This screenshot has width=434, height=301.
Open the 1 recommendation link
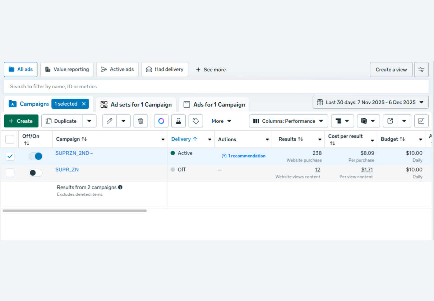click(x=244, y=156)
